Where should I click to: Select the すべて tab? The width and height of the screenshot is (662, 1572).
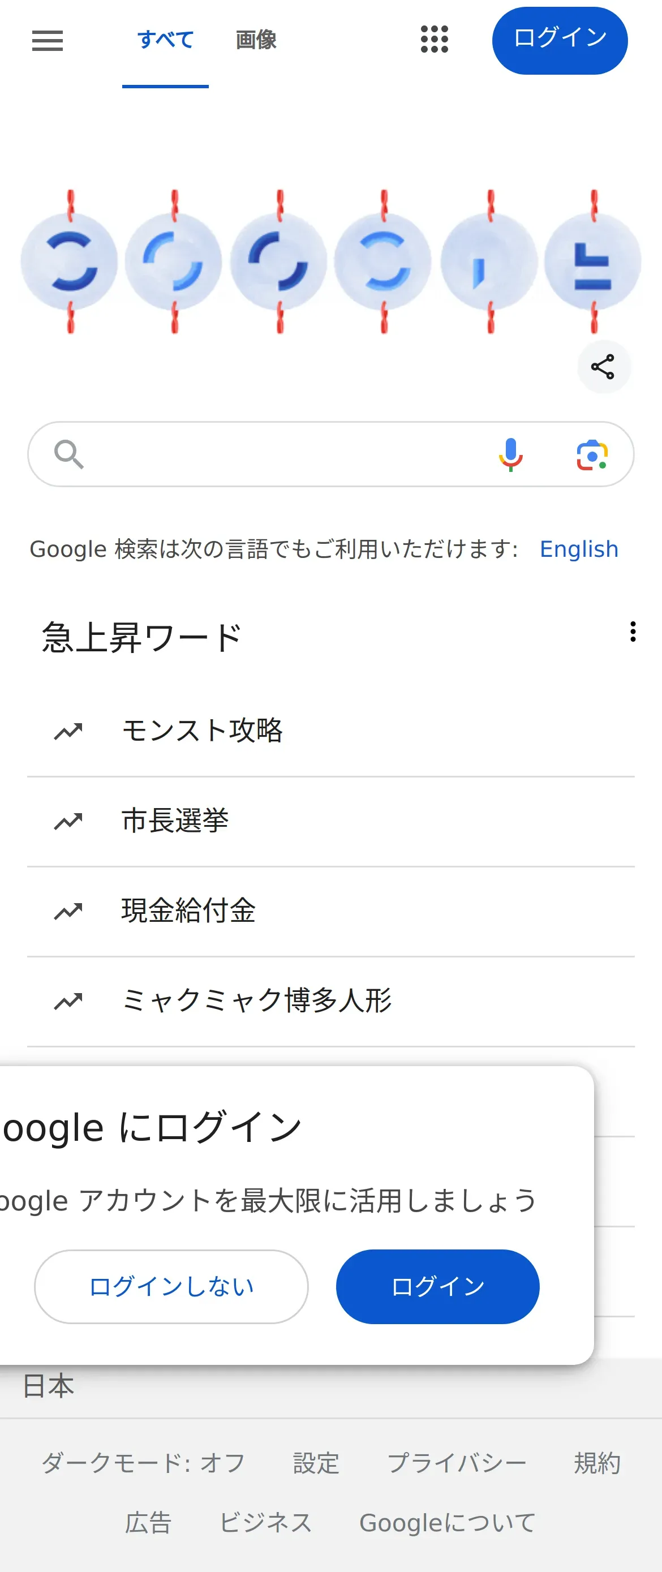click(x=165, y=40)
